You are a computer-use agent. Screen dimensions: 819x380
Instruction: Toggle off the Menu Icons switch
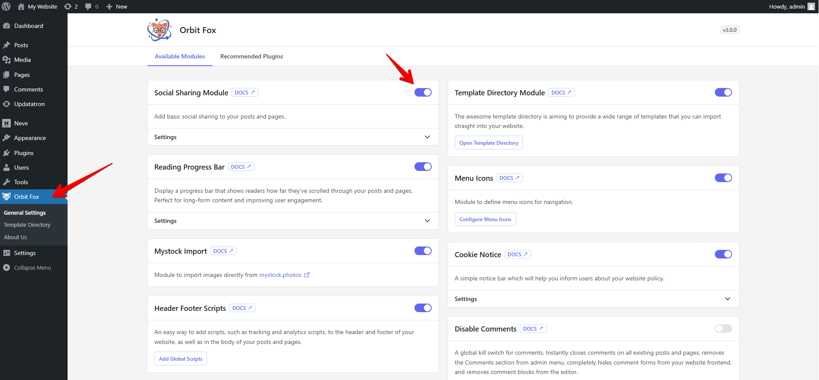pos(723,178)
